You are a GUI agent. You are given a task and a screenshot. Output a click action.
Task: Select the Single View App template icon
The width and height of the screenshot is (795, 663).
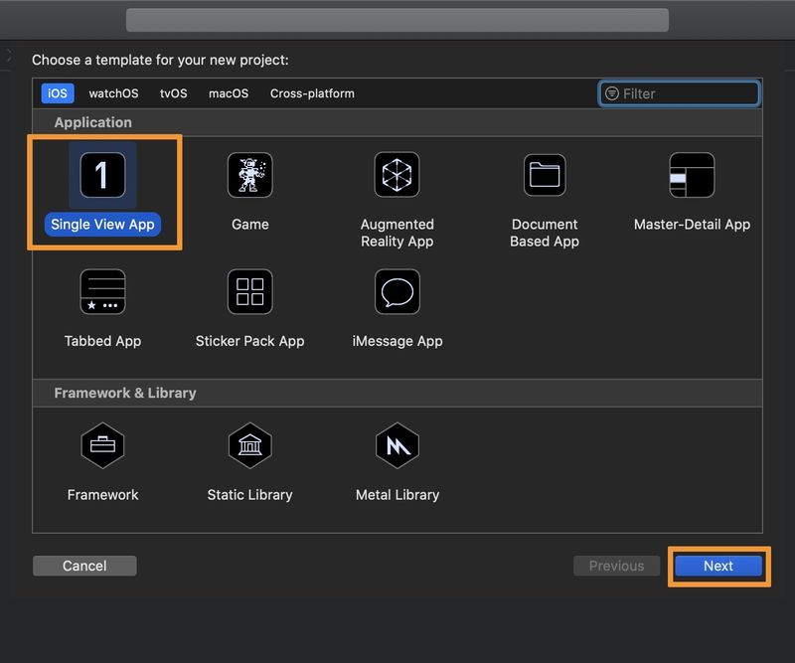coord(102,175)
